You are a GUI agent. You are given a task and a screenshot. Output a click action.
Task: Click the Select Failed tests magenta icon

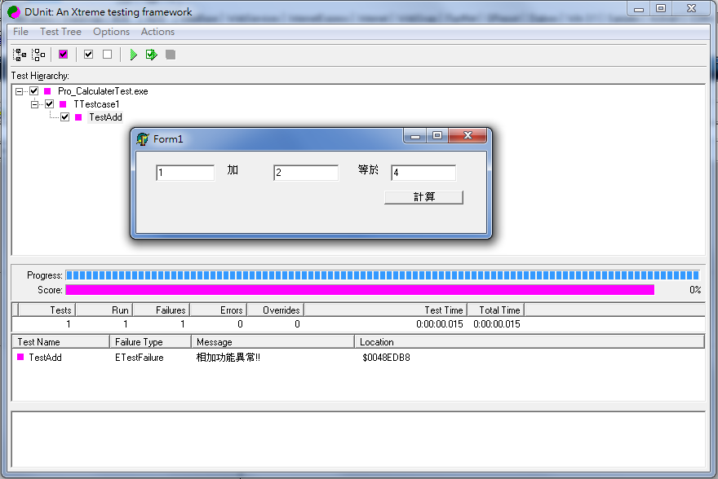pyautogui.click(x=64, y=55)
